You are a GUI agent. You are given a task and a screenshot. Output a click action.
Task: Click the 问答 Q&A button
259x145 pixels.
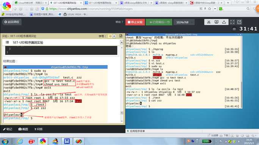(38, 129)
